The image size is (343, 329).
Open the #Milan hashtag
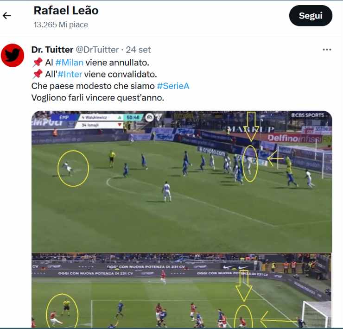click(70, 63)
